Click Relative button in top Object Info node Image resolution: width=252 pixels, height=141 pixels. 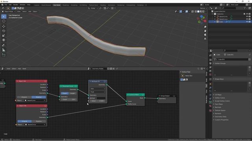39,97
